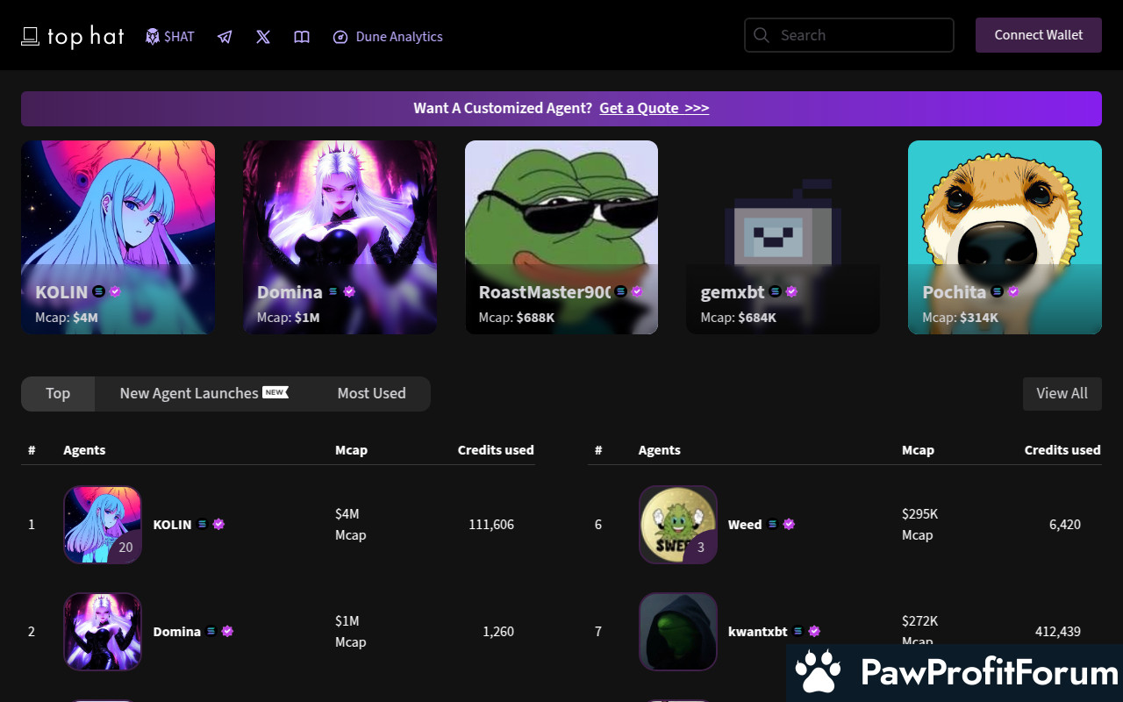
Task: Click verified badge on RoastMaster9000 card
Action: coord(637,291)
